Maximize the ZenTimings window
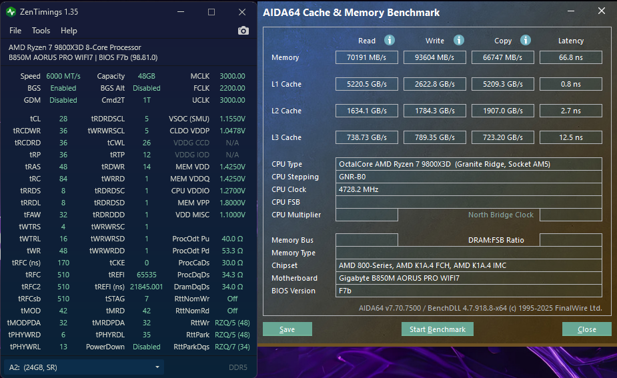 pyautogui.click(x=211, y=12)
